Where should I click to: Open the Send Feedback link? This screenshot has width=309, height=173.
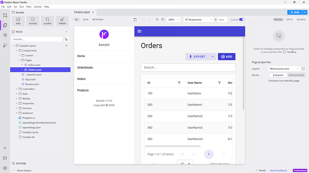(x=279, y=170)
